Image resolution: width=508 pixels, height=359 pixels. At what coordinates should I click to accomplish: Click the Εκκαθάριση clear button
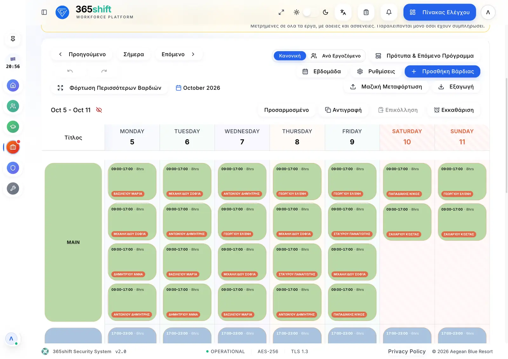click(x=454, y=110)
